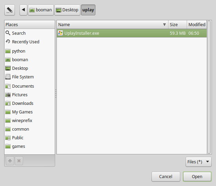Click the 06:50 modified time cell

click(x=194, y=33)
